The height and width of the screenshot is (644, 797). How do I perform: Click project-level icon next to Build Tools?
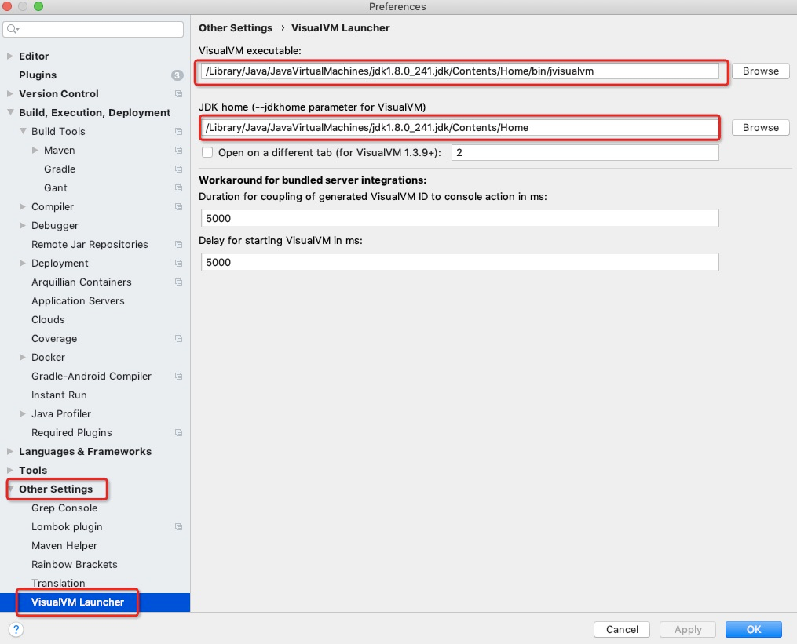tap(178, 132)
